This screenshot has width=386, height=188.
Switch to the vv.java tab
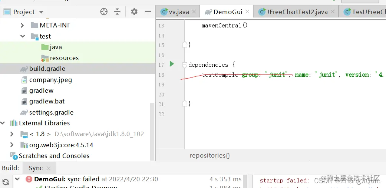pos(179,12)
